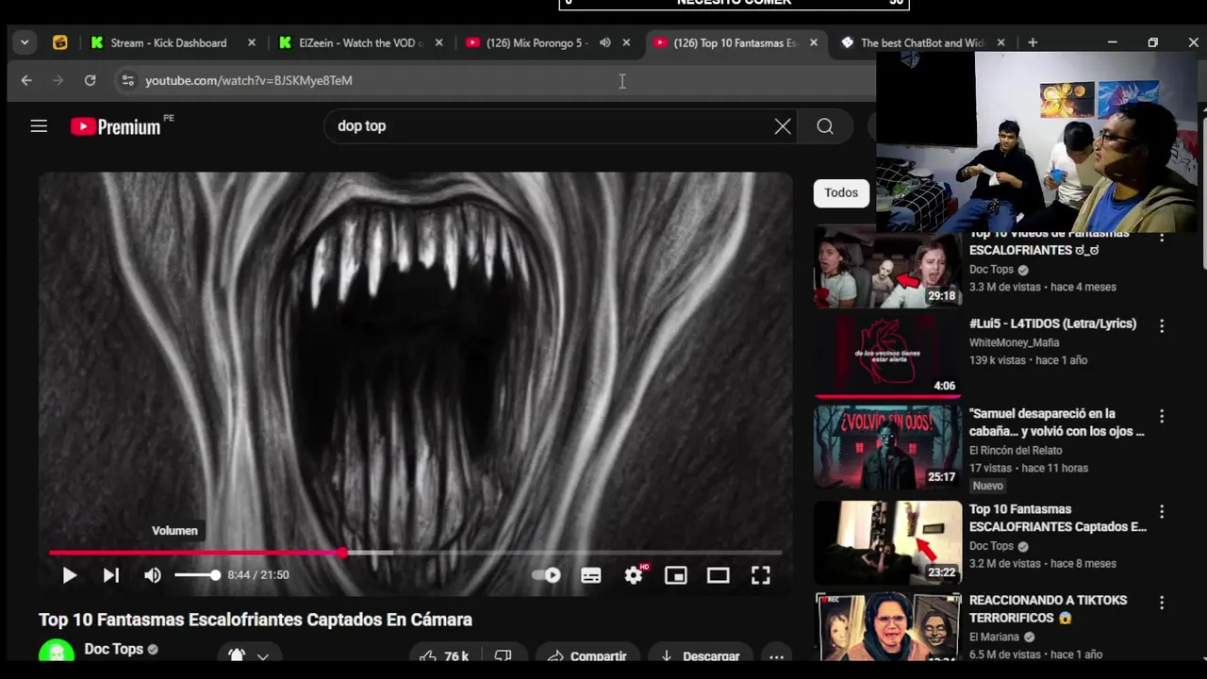Clear the search text with X icon
Screen dimensions: 1207x679
[783, 126]
